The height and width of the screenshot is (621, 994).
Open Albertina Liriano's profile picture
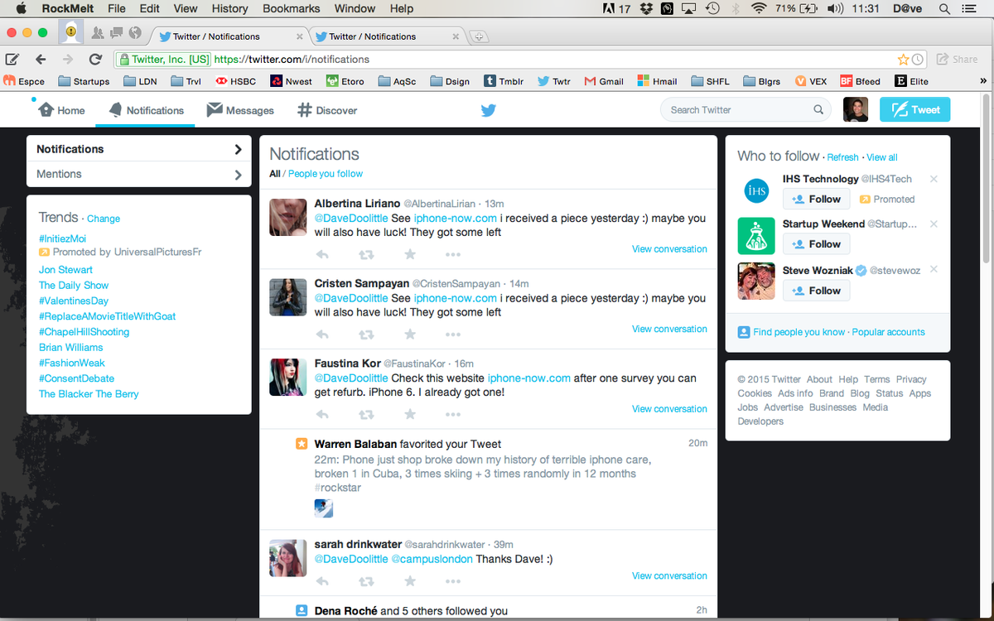288,217
